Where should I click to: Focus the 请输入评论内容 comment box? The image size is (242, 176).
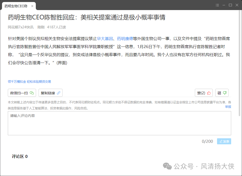[119, 123]
